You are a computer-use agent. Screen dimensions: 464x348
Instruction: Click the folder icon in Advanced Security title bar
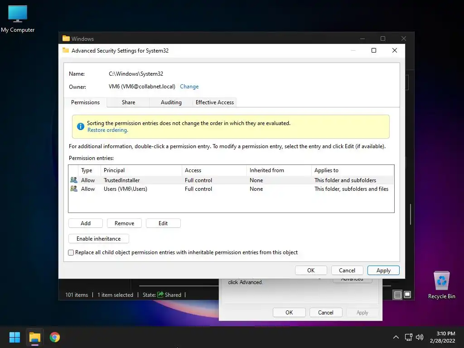tap(66, 50)
